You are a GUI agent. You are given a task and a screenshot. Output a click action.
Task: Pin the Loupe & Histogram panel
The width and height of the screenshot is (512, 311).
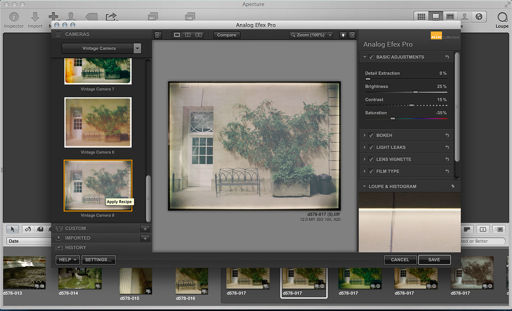(453, 186)
